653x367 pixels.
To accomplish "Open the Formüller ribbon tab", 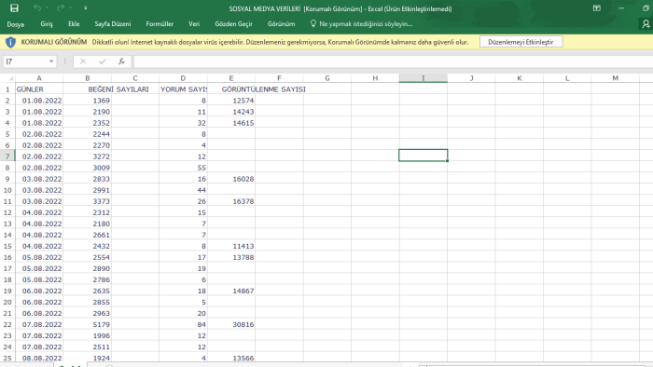I will (x=160, y=24).
